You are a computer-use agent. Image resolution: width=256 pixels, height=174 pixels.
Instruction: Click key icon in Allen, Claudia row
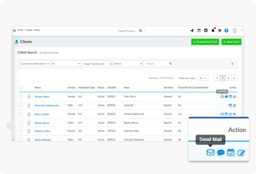[x=234, y=114]
